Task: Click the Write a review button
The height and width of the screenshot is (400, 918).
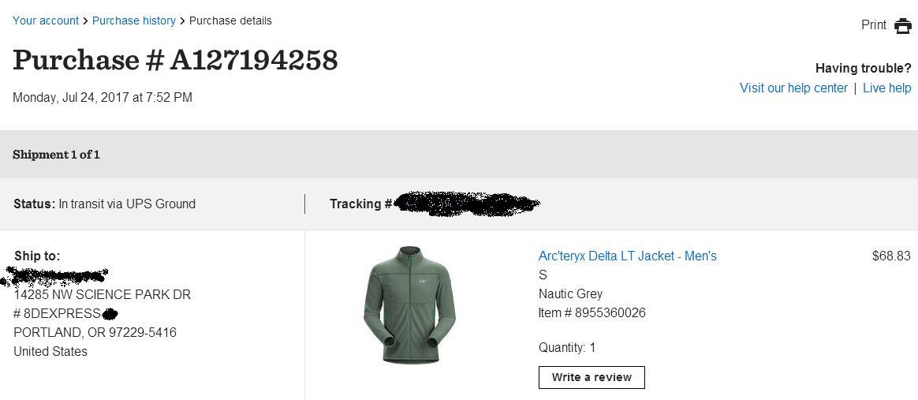Action: 591,377
